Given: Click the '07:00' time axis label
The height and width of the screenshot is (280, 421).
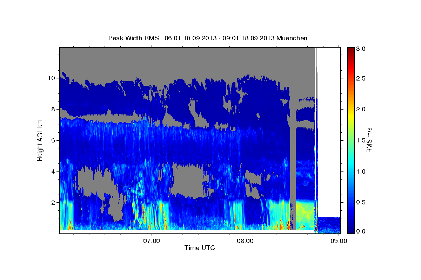Looking at the screenshot, I should (152, 241).
